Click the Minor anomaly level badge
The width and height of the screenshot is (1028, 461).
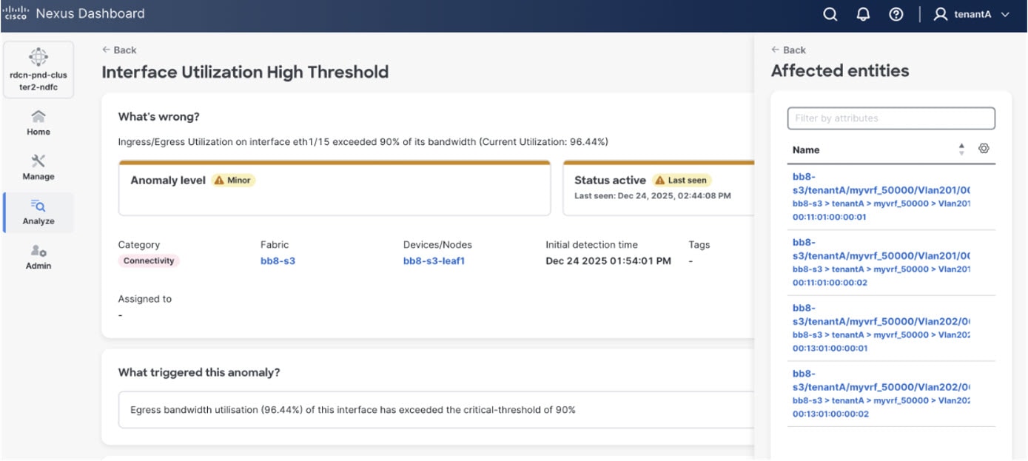coord(233,180)
